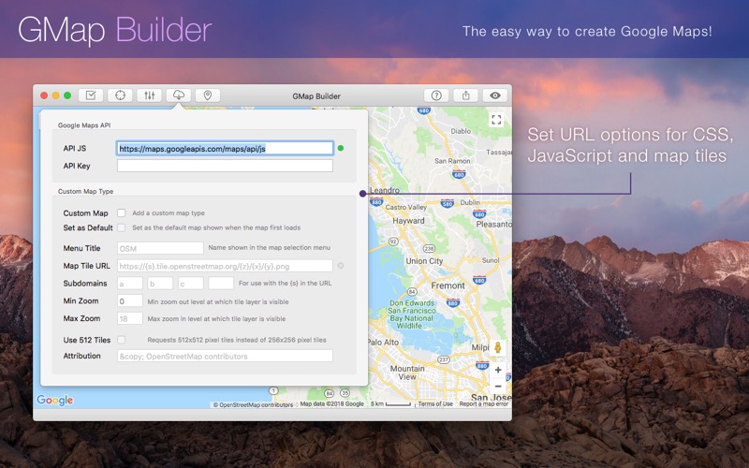The image size is (749, 468).
Task: Enable the Use 512 Tiles checkbox
Action: point(122,340)
